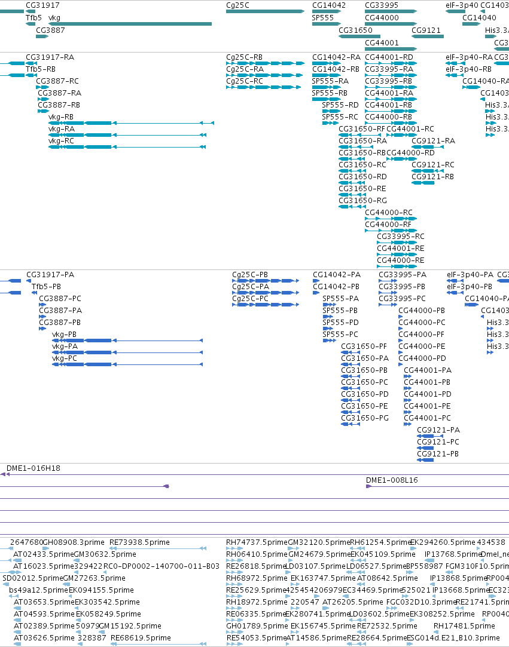The height and width of the screenshot is (647, 509).
Task: Click transcript eIF-3p40-RB
Action: pos(468,69)
